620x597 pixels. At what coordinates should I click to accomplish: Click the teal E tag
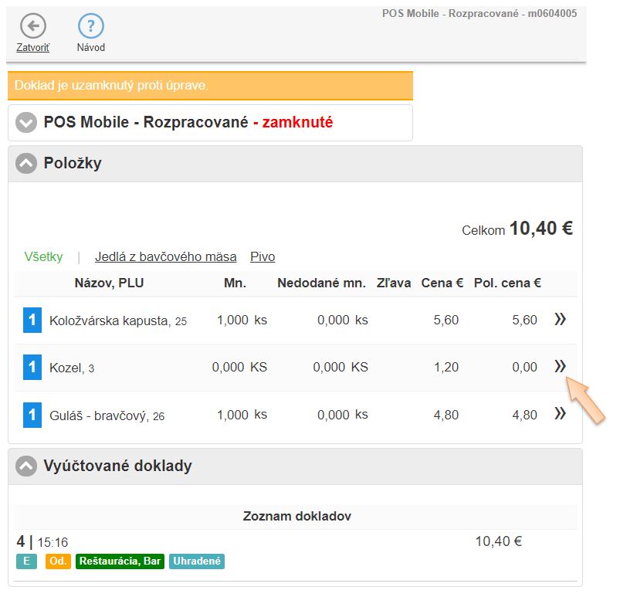pyautogui.click(x=26, y=561)
